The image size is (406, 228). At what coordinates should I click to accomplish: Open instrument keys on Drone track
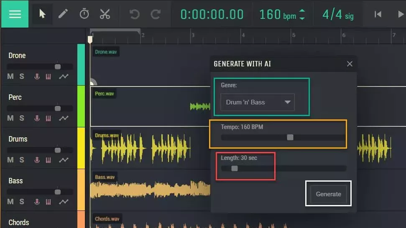pos(49,76)
